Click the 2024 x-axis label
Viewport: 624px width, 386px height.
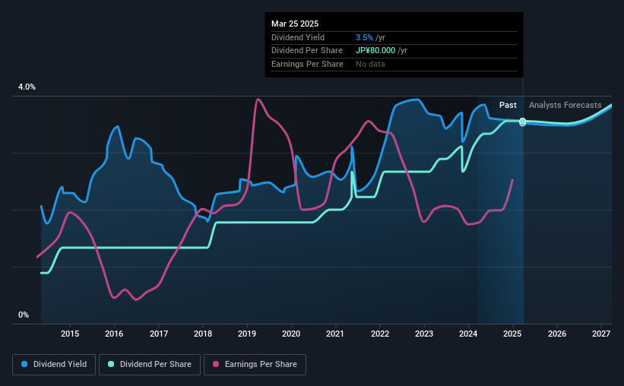coord(468,334)
